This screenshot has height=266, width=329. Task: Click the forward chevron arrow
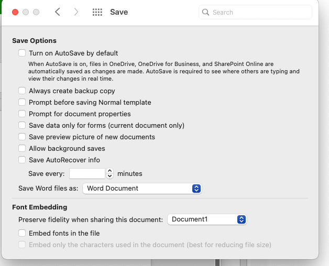coord(76,12)
